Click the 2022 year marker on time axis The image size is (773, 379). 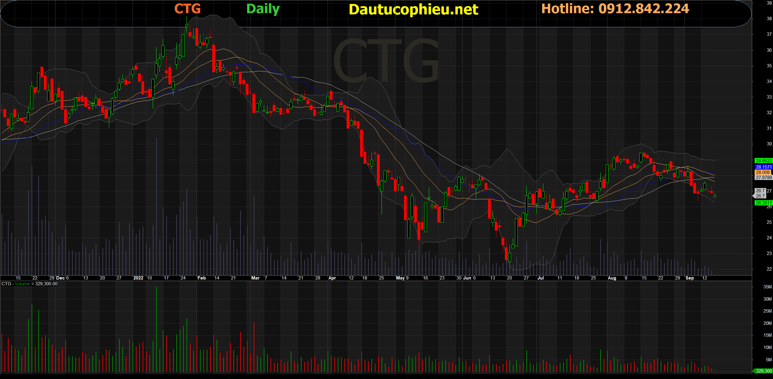[x=138, y=278]
